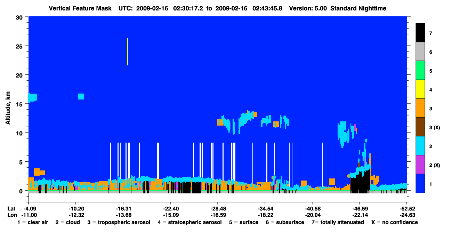Click the '2 = cloud' legend text
Image resolution: width=452 pixels, height=232 pixels.
pos(67,222)
